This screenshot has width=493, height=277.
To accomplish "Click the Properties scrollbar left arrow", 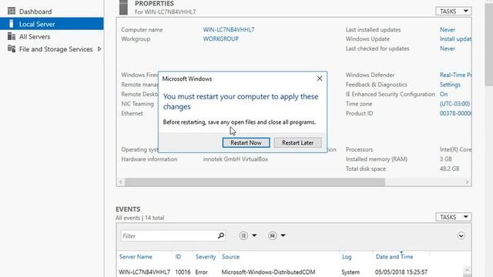I will (121, 182).
